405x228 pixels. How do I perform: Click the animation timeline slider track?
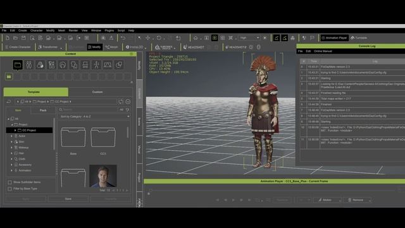tap(273, 190)
